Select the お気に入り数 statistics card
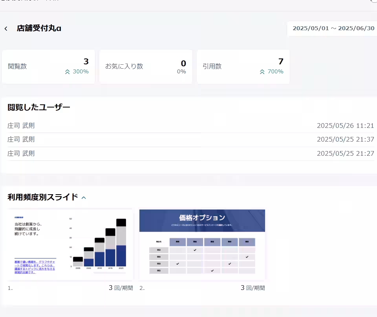Viewport: 377px width, 317px height. [x=146, y=66]
